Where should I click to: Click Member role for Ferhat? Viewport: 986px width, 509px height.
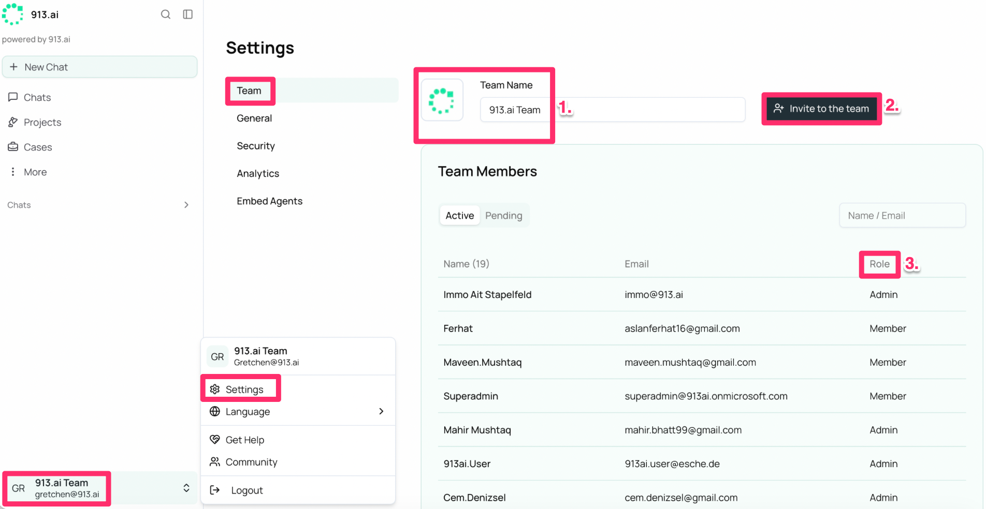point(888,328)
